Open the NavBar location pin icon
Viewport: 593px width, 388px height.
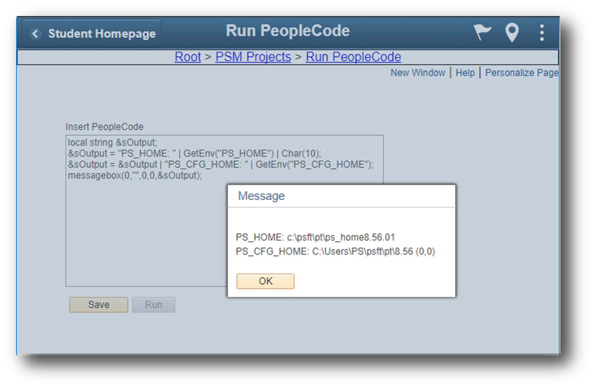(x=511, y=33)
